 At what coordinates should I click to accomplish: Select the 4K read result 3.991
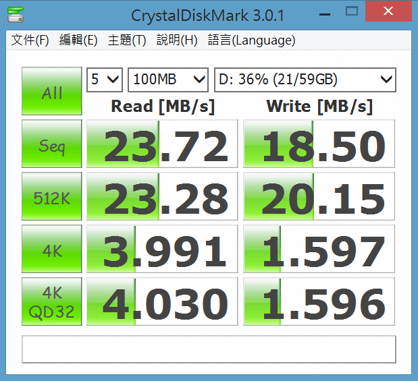click(162, 249)
